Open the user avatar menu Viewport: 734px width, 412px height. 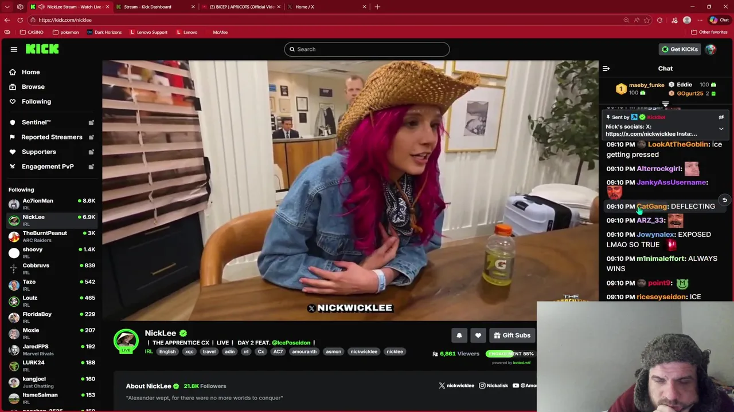pos(710,49)
